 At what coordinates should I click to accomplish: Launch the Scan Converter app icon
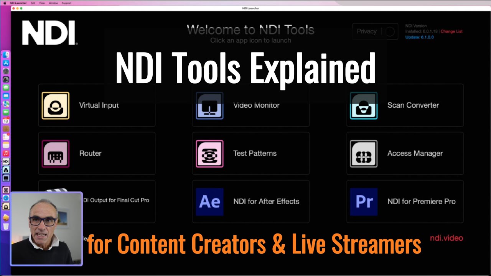pos(364,105)
